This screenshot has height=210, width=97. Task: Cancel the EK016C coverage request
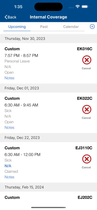87,62
